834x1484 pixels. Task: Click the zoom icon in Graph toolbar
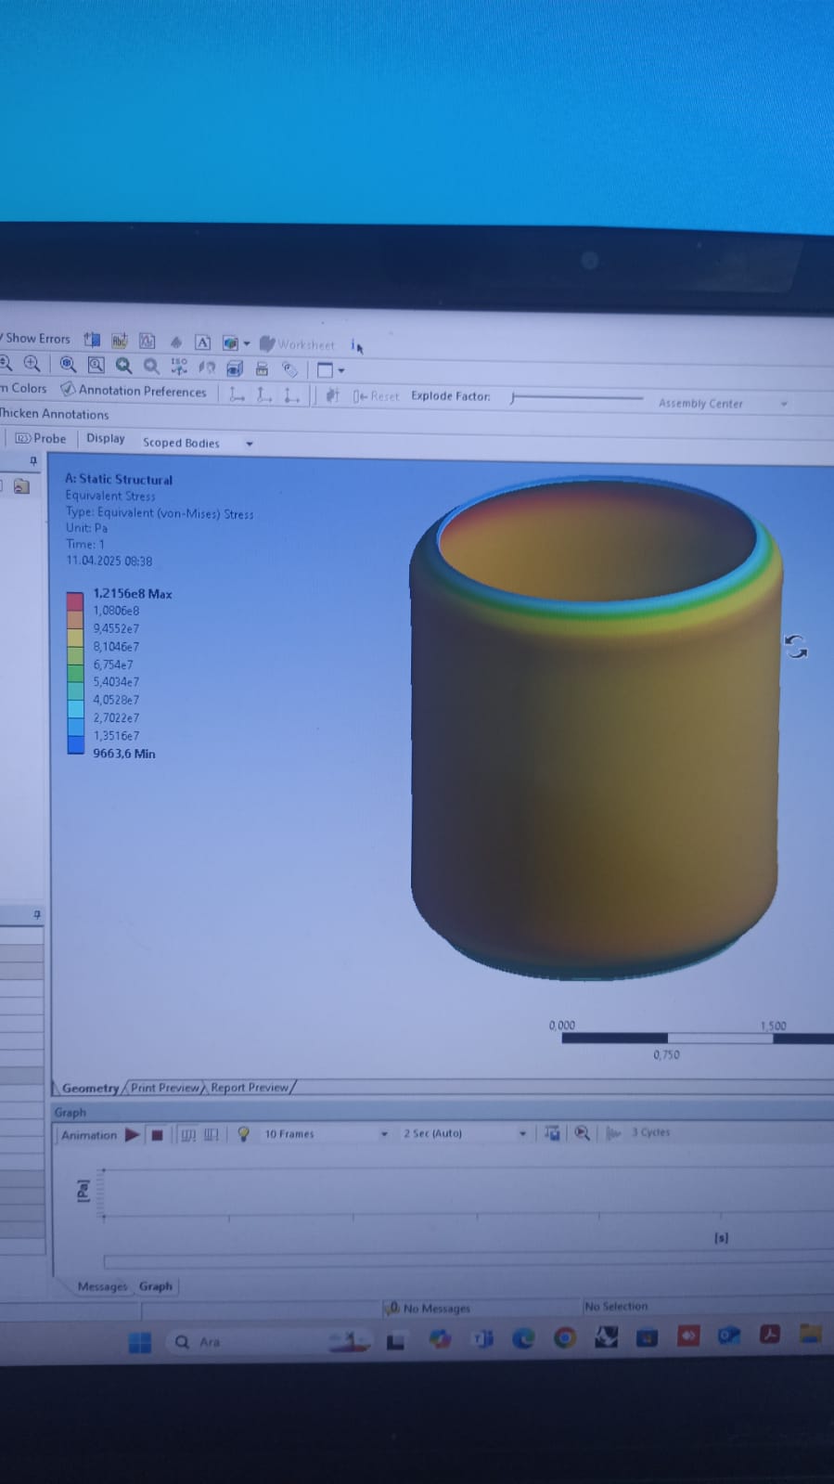tap(582, 1133)
